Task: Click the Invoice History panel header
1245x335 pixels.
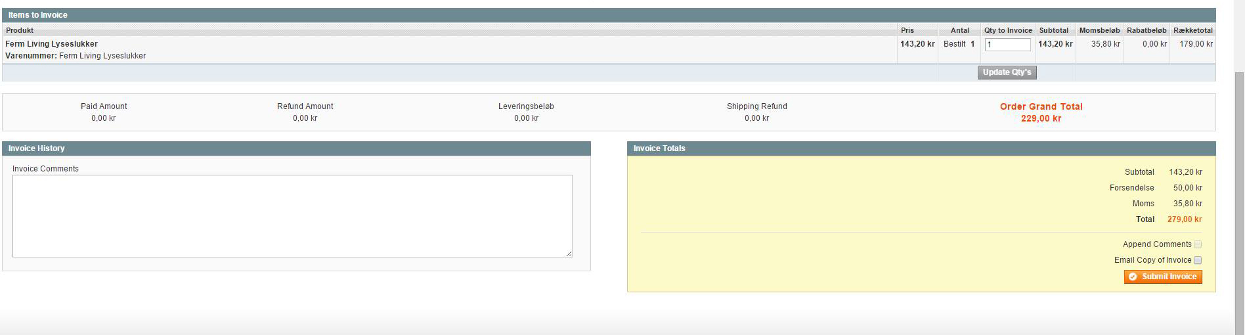Action: point(37,148)
